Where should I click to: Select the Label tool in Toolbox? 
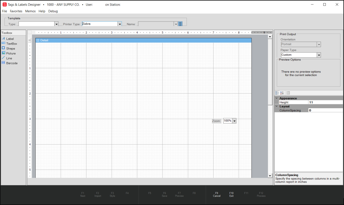tap(10, 39)
